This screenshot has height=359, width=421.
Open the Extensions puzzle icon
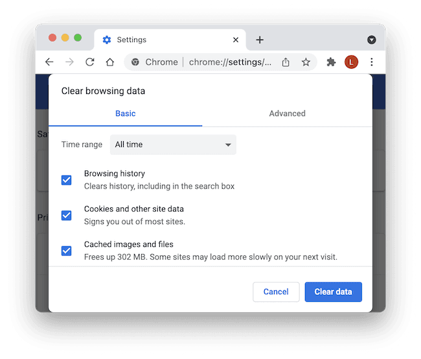coord(331,62)
